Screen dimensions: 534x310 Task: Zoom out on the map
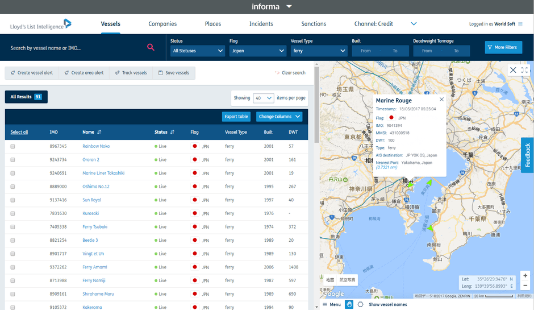point(525,285)
